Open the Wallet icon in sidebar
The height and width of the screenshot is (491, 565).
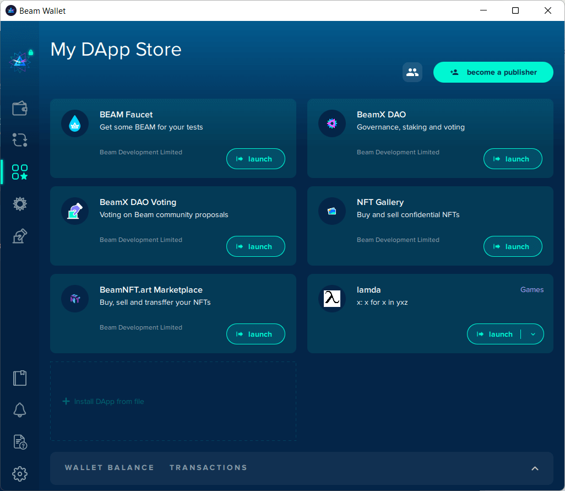pos(20,108)
